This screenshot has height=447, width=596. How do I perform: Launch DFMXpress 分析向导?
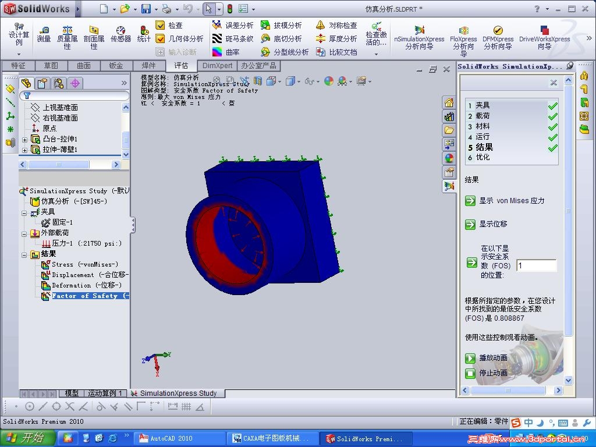[498, 38]
